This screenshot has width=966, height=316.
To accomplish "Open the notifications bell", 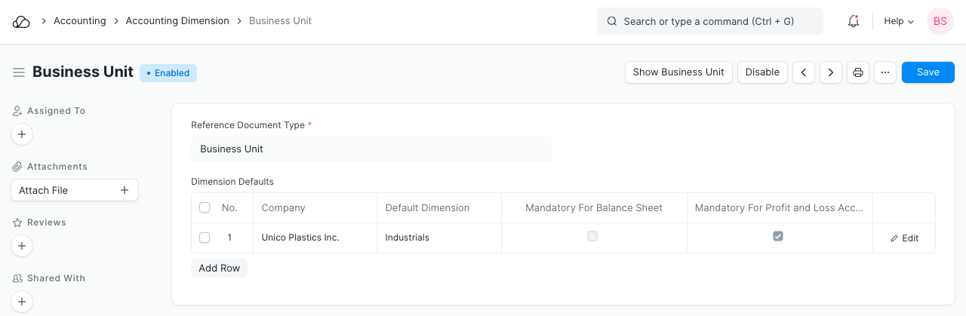I will coord(854,22).
